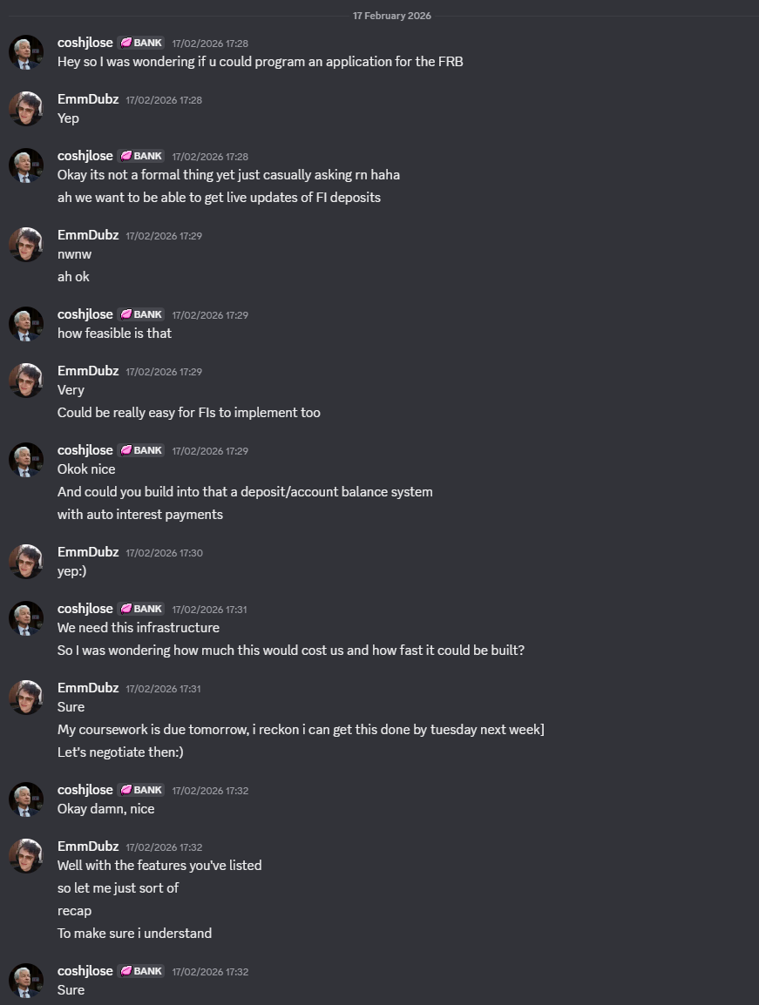Click the coshjlose username above "how feasible is that"
The width and height of the screenshot is (759, 1005).
[85, 314]
